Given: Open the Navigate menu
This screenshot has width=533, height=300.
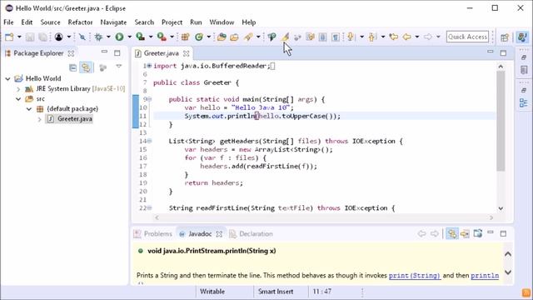Looking at the screenshot, I should coord(113,22).
